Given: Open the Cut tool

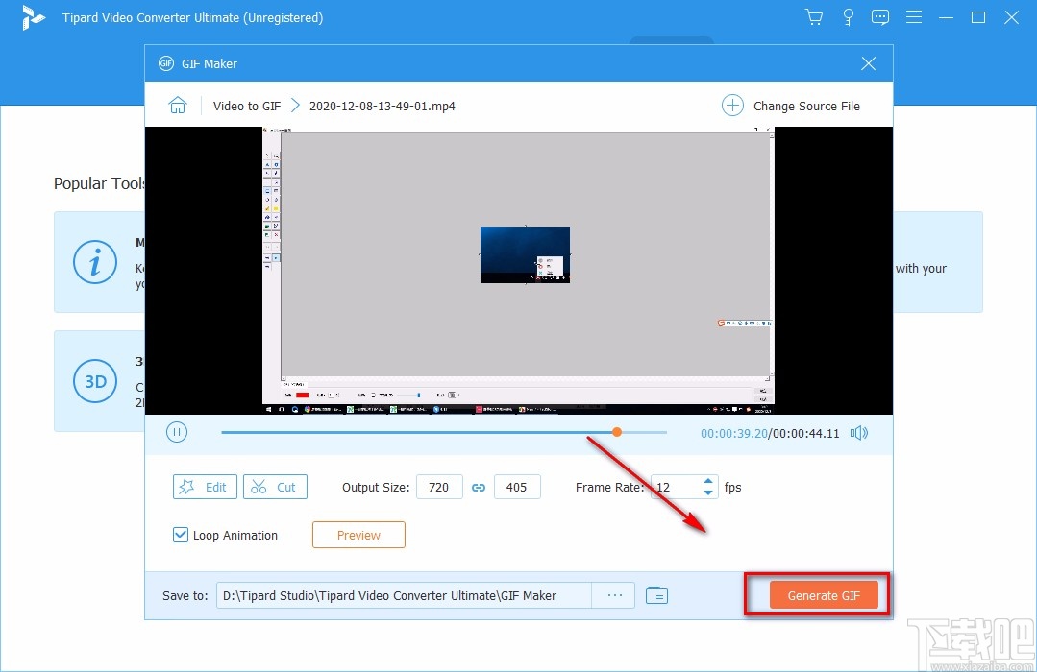Looking at the screenshot, I should coord(275,487).
